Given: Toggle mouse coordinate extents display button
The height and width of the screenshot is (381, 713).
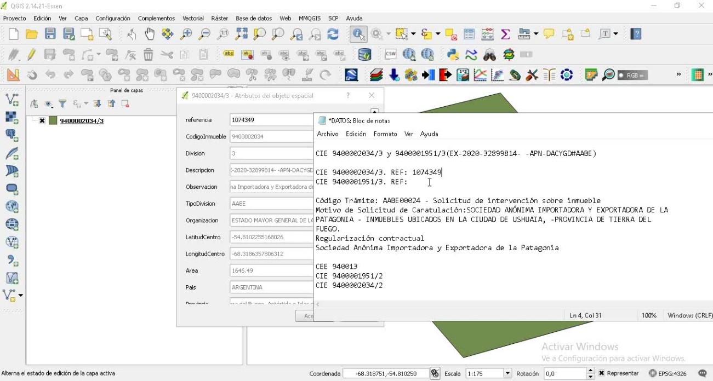Looking at the screenshot, I should pos(435,373).
